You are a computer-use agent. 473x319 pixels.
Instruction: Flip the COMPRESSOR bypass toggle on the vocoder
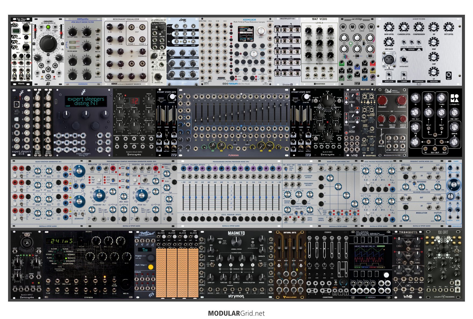coord(404,42)
